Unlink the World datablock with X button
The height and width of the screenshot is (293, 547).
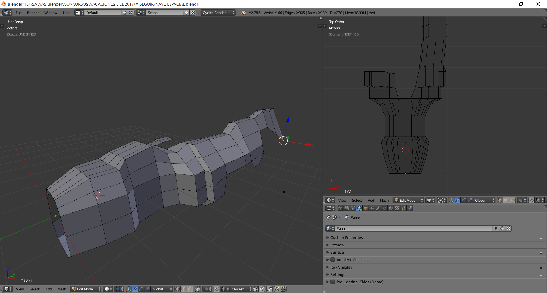(x=509, y=228)
